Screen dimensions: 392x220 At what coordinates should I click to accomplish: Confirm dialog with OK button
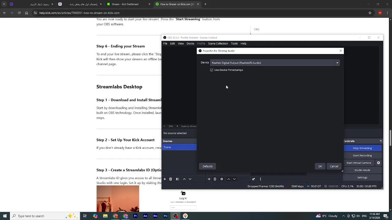[x=320, y=166]
